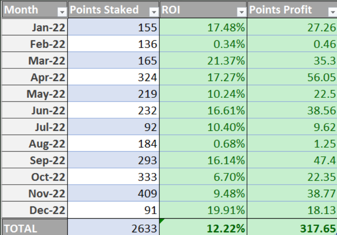
Task: Select the Dec-22 month cell
Action: coord(34,210)
